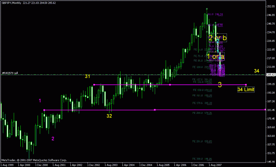Click the FE 200.0 Fibonacci level label

coord(202,113)
